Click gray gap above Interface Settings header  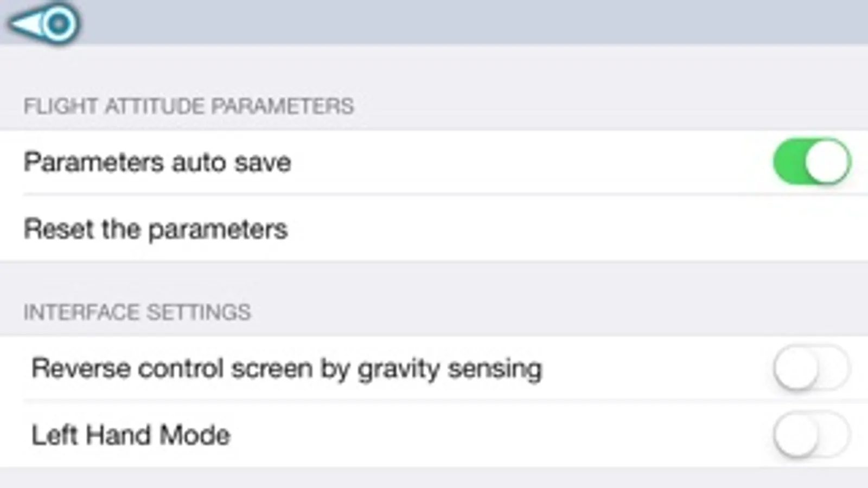[434, 279]
